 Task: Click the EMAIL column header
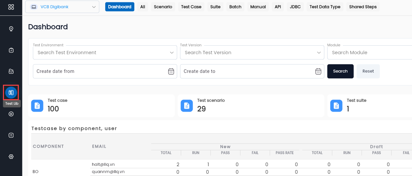pyautogui.click(x=99, y=146)
